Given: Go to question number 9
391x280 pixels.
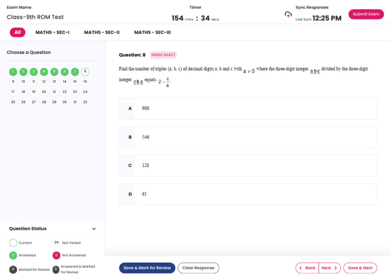Looking at the screenshot, I should pyautogui.click(x=13, y=81).
